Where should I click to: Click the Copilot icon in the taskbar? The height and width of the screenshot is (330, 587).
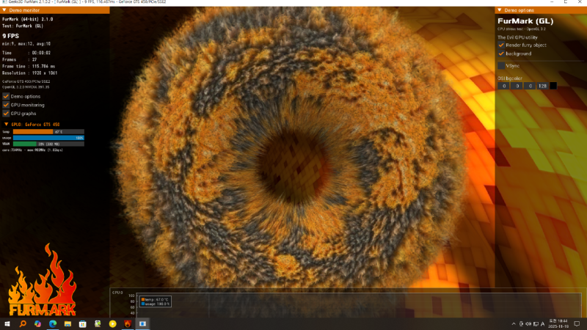(37, 323)
